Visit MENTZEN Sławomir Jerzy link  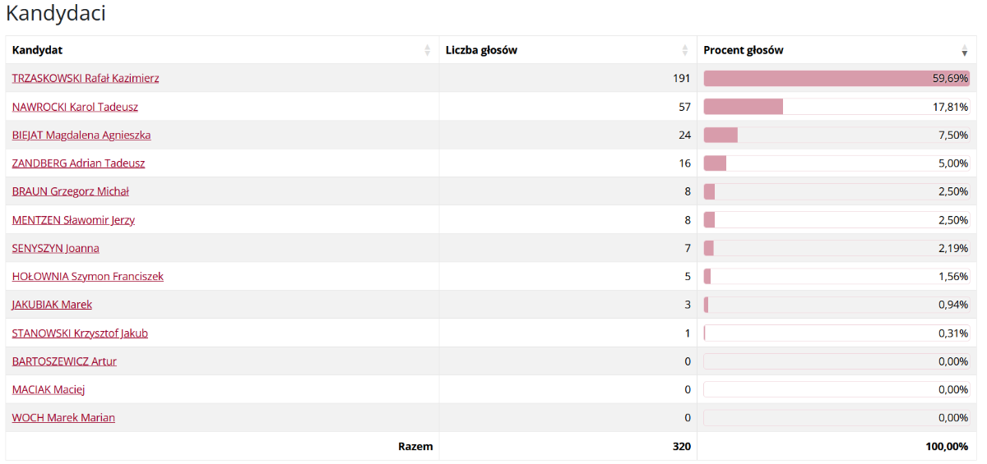tap(73, 220)
